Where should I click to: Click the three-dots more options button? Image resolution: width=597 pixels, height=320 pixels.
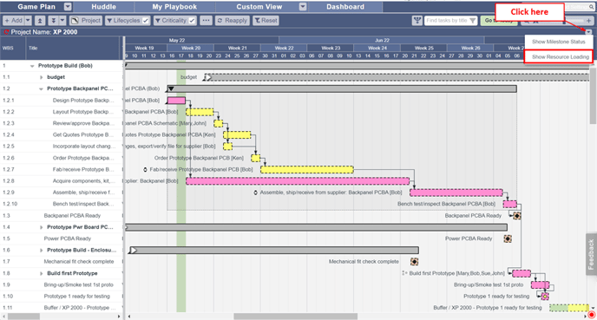(206, 21)
